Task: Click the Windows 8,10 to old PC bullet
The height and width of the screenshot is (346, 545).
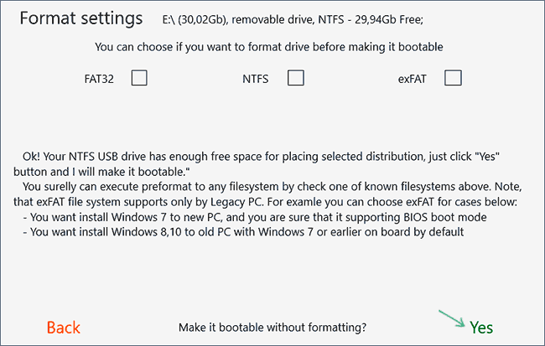Action: 243,232
